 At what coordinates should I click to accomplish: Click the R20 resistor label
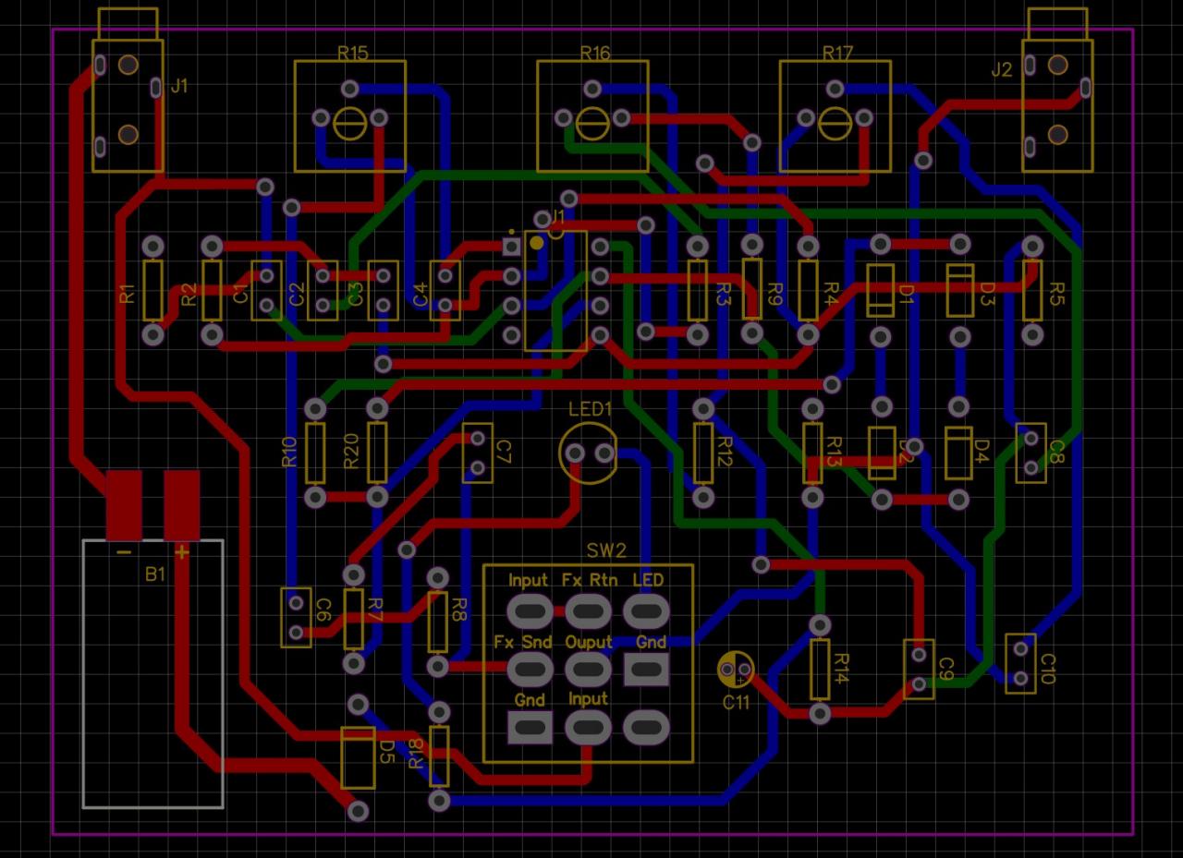tap(351, 452)
